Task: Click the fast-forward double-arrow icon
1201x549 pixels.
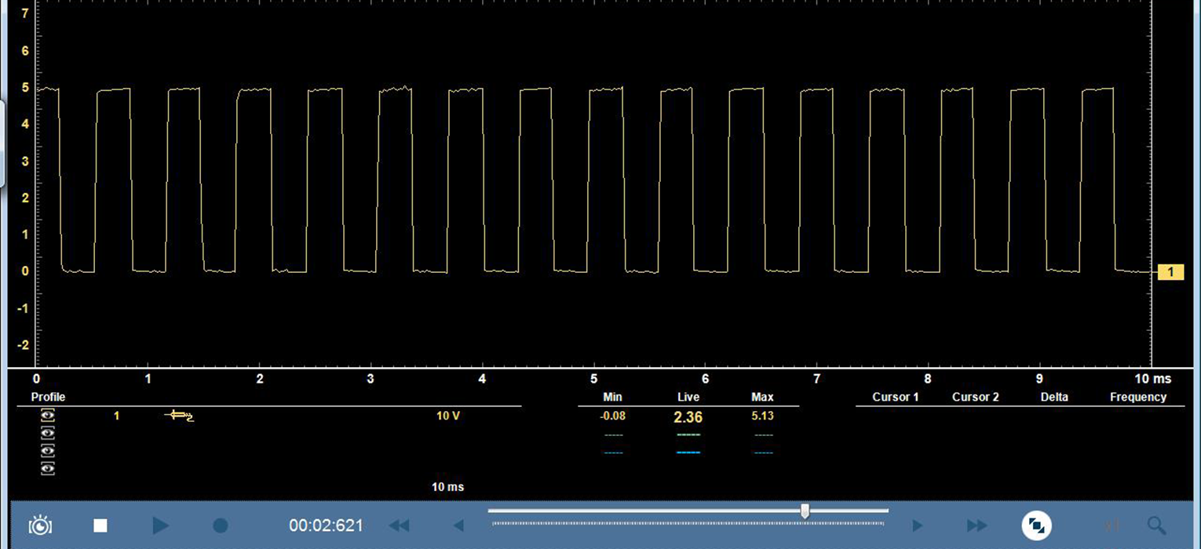Action: coord(976,525)
